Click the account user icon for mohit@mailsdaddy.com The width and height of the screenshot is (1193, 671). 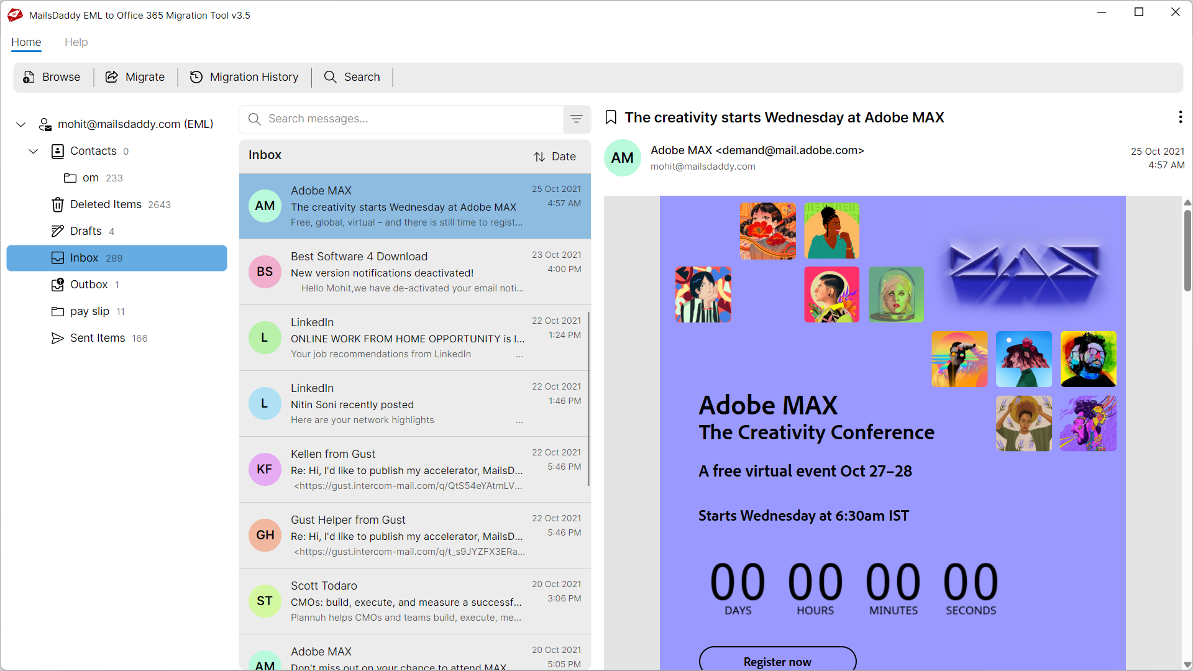(x=45, y=124)
